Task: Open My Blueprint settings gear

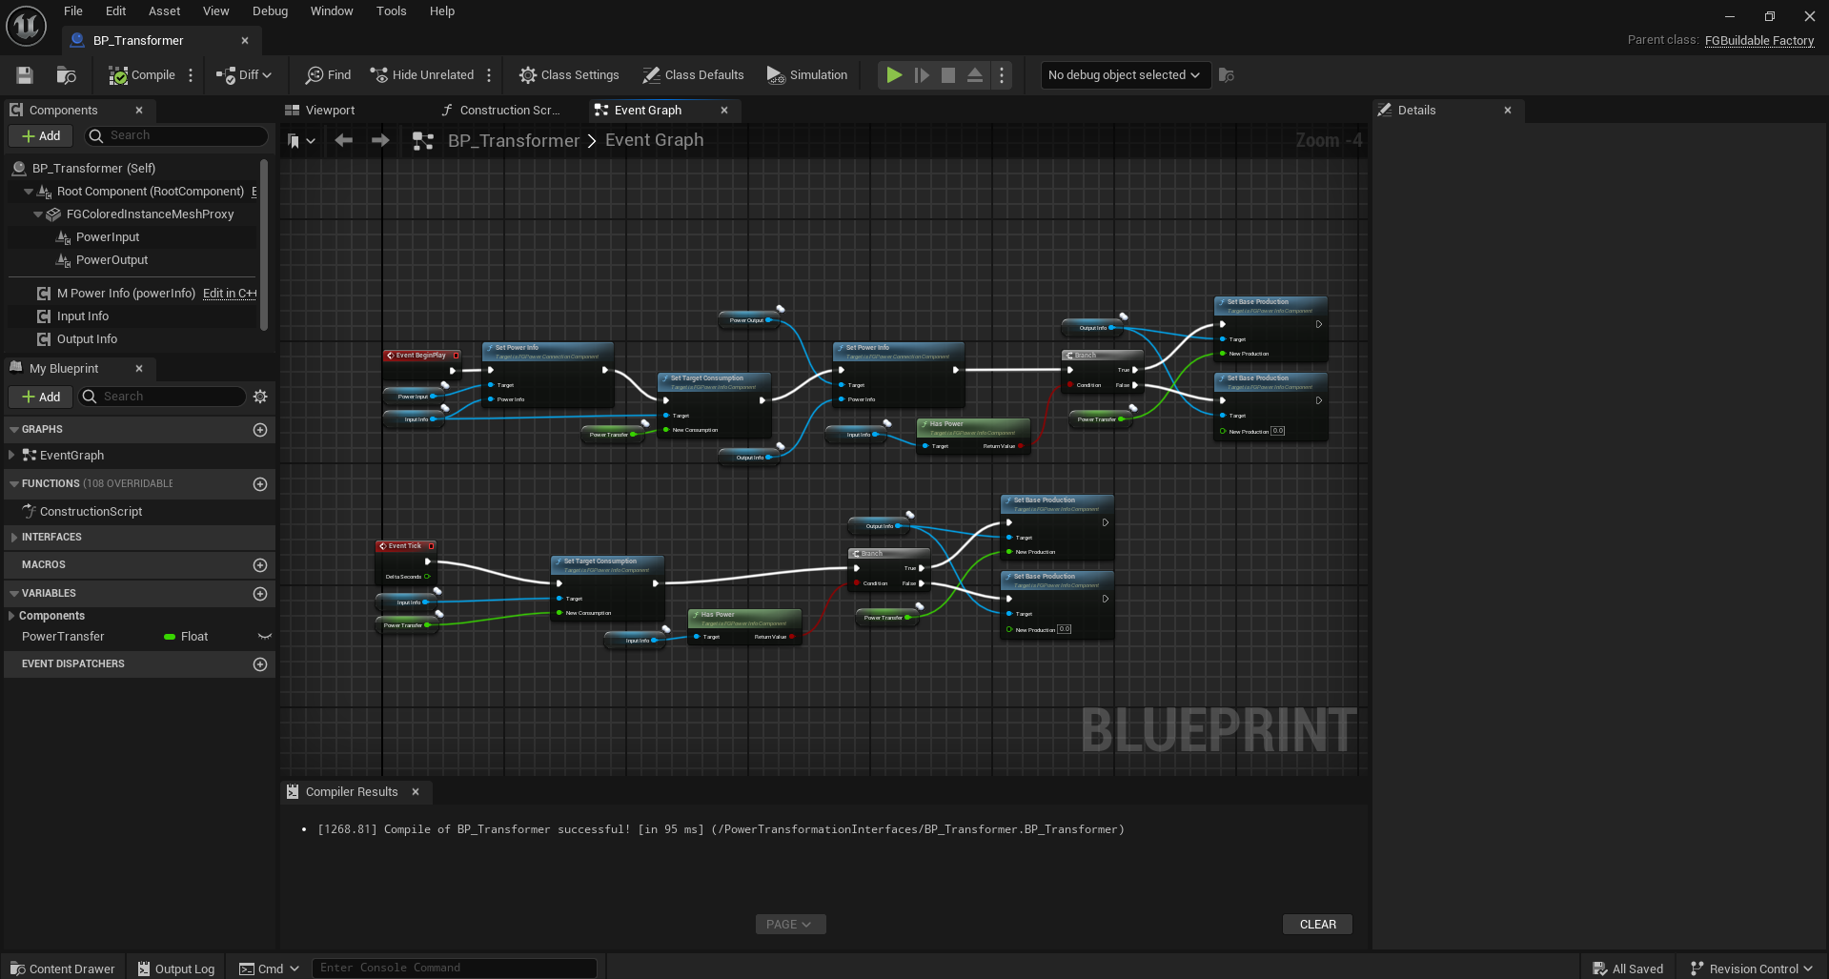Action: point(260,397)
